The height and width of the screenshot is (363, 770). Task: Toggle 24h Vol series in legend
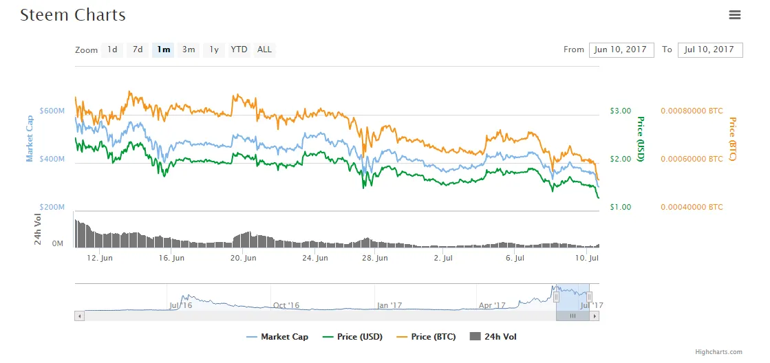pos(493,336)
